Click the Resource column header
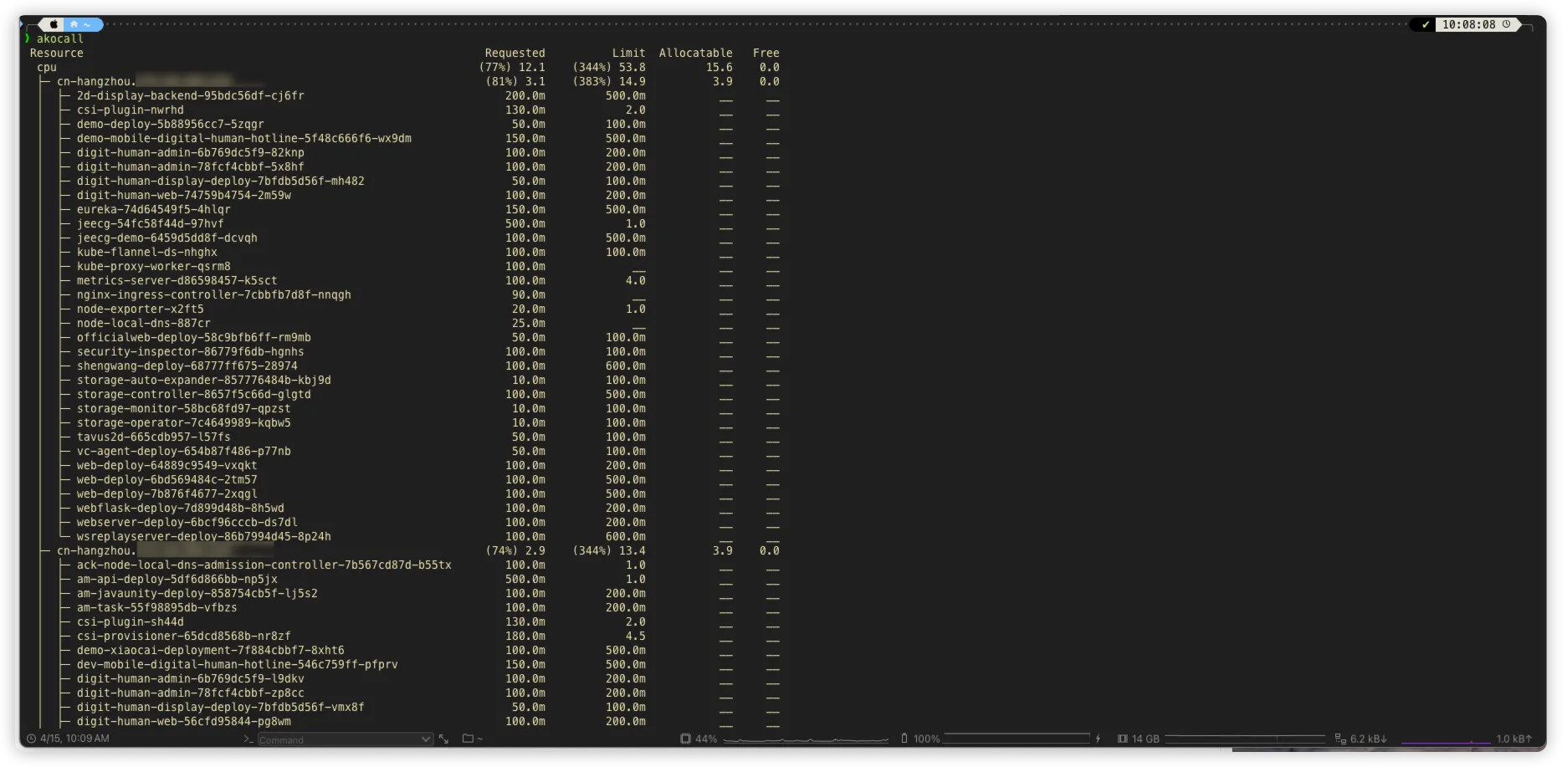Viewport: 1562px width, 767px height. 57,53
